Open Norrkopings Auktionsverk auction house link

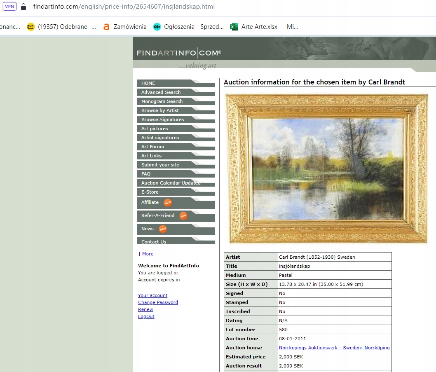coord(334,348)
